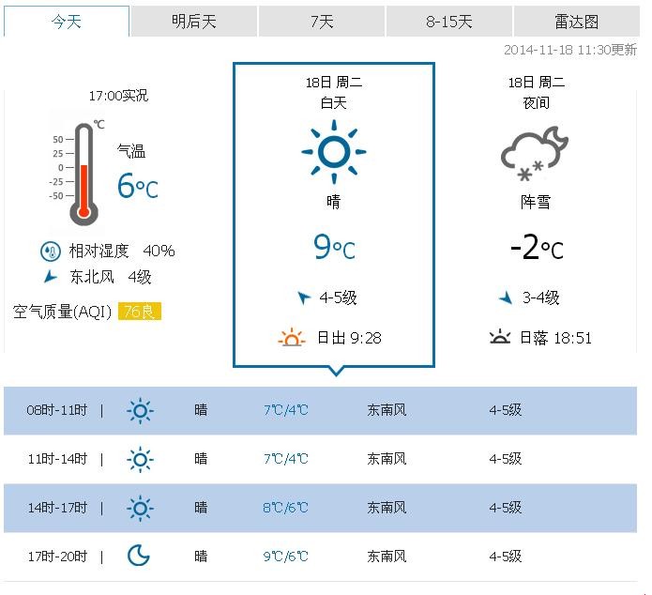
Task: Click the daytime wind arrow beside 4-5级
Action: coord(303,298)
